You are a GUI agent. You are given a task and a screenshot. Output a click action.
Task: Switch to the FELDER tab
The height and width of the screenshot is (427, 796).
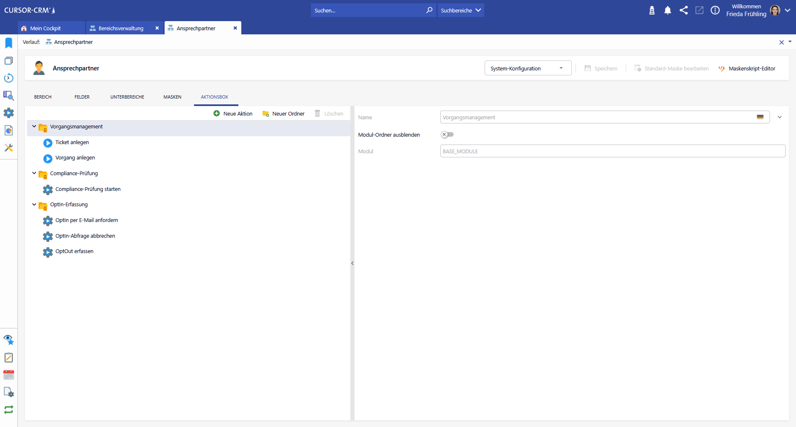tap(82, 97)
